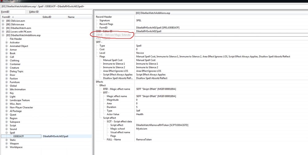Click the Level value Novice

(140, 53)
